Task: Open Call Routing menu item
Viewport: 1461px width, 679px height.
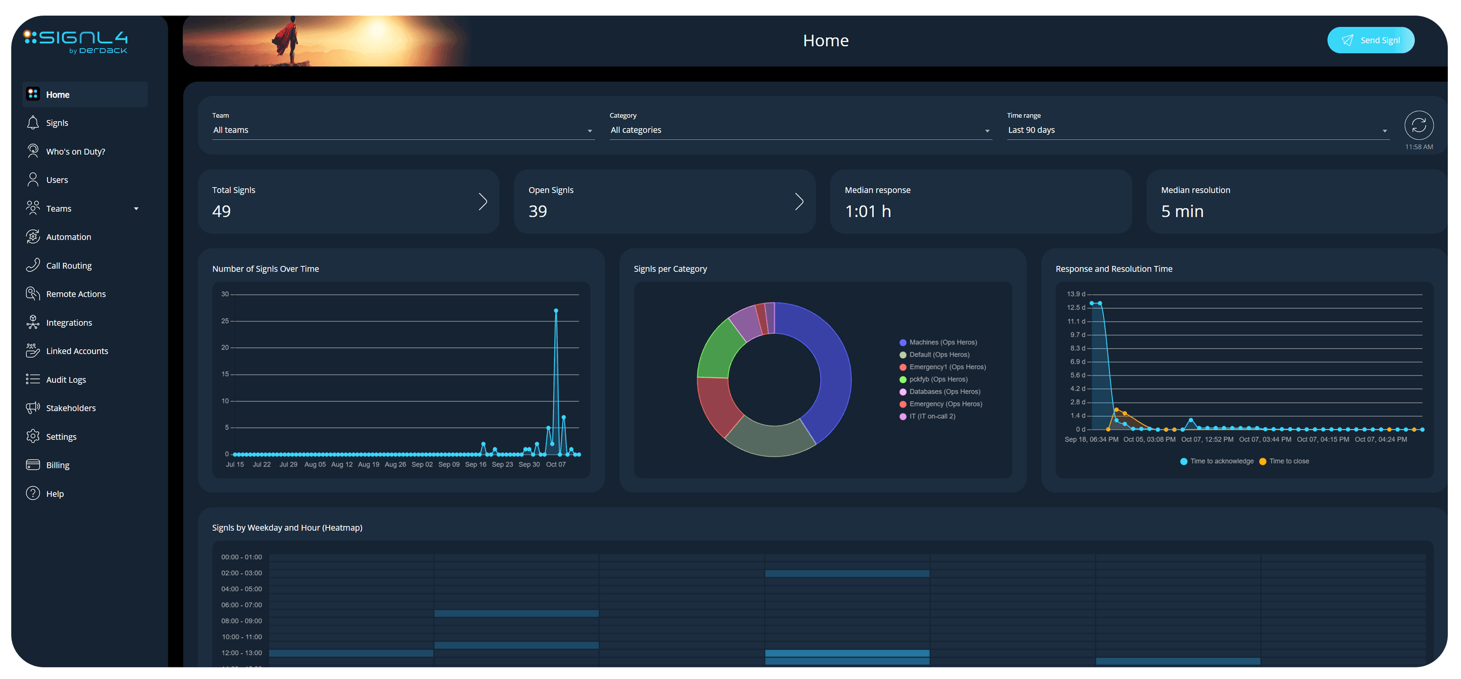Action: point(85,265)
